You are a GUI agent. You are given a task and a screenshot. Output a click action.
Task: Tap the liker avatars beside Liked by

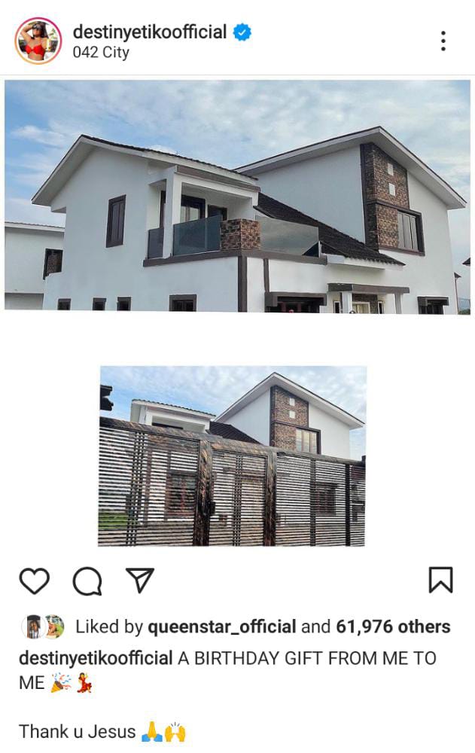(x=43, y=626)
